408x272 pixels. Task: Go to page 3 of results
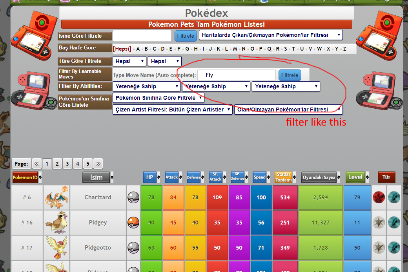(x=67, y=164)
